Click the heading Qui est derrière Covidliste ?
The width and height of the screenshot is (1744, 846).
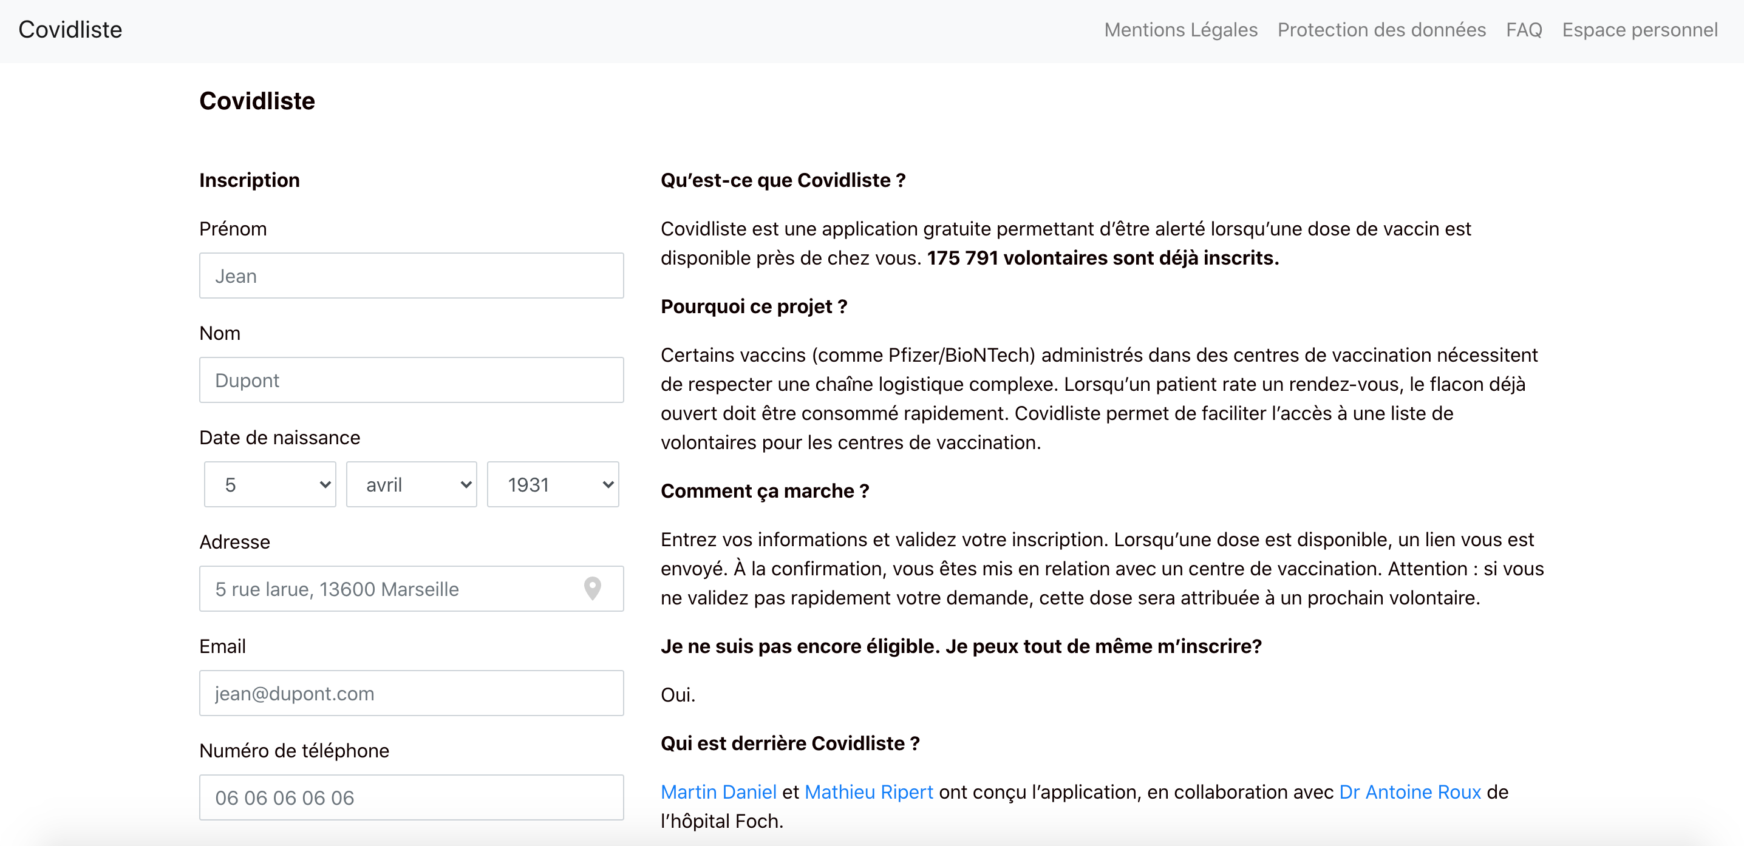[790, 743]
